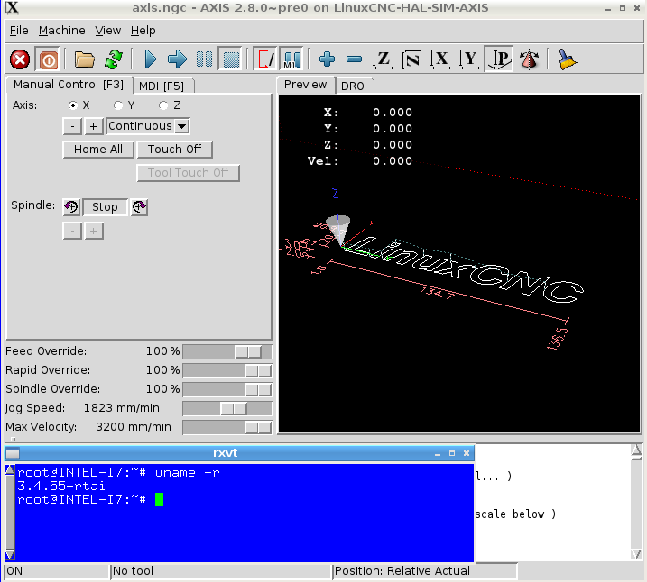This screenshot has width=647, height=582.
Task: Switch to rotated Z view
Action: point(411,59)
